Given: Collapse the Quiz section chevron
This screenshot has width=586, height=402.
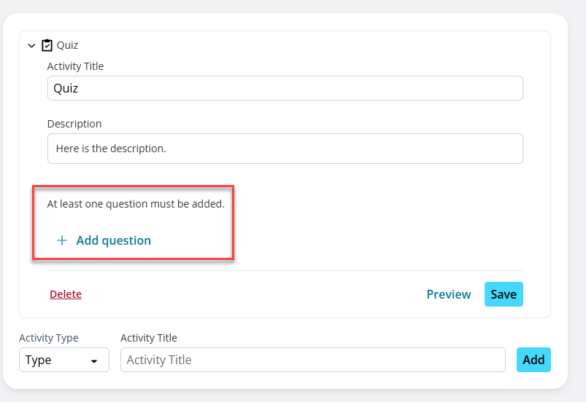Looking at the screenshot, I should click(x=31, y=45).
